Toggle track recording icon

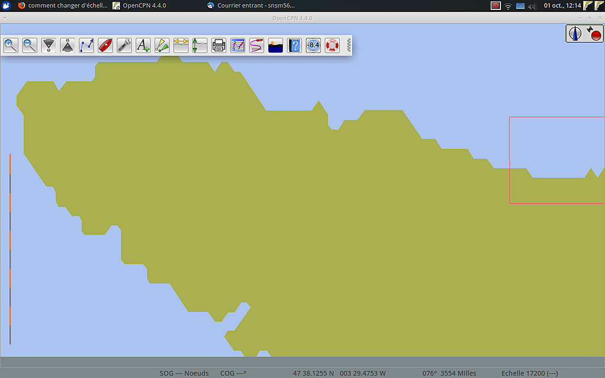(256, 45)
